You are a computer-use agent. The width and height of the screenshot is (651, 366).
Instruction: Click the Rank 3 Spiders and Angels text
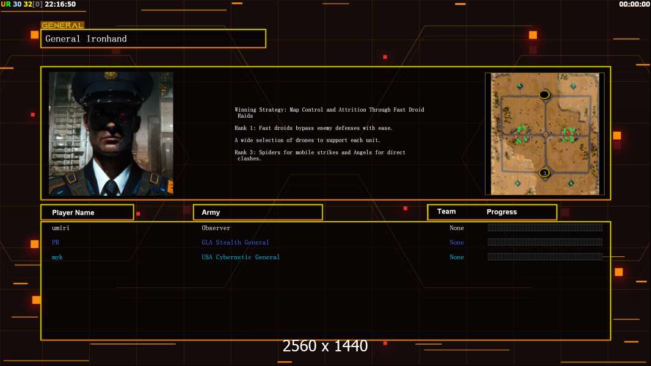pyautogui.click(x=319, y=156)
